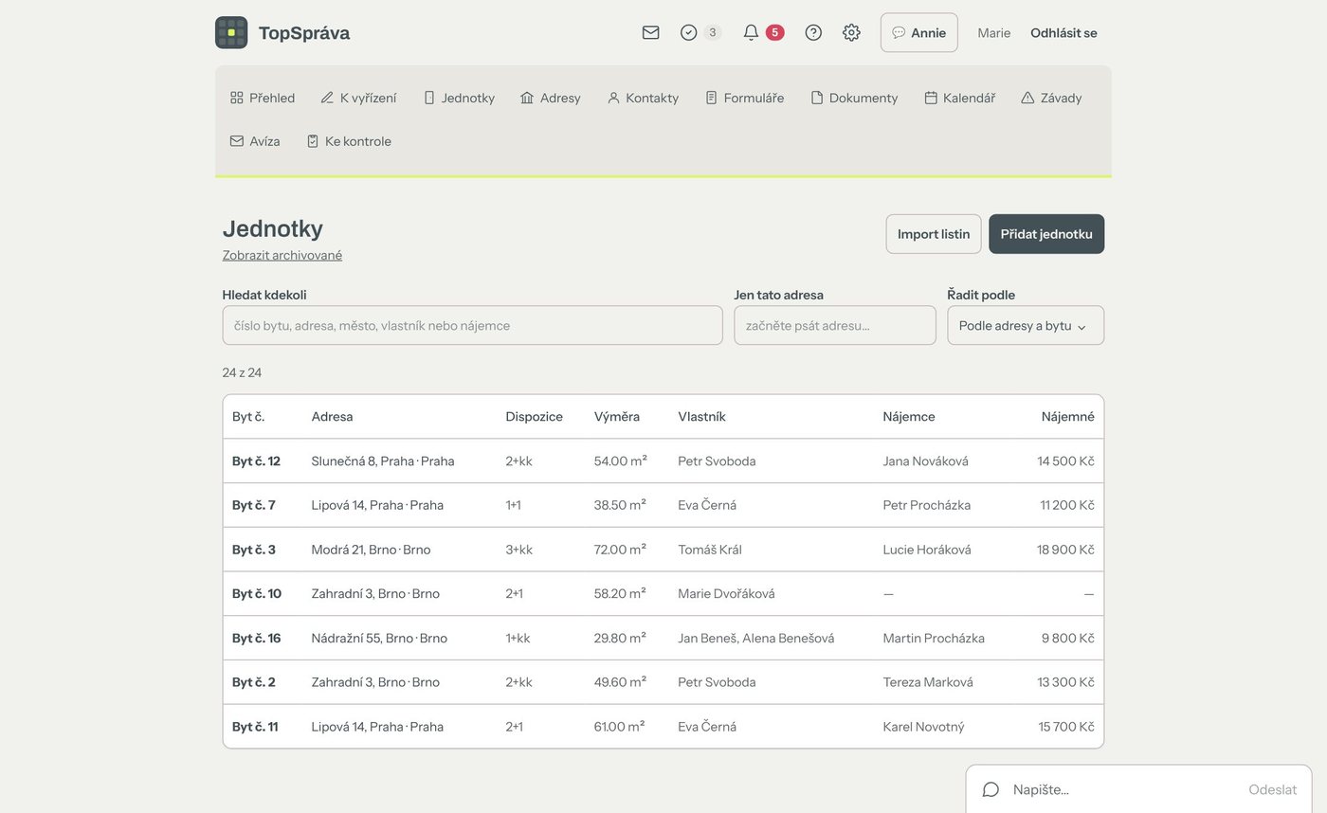
Task: Open the Kalendář tab
Action: pos(960,98)
